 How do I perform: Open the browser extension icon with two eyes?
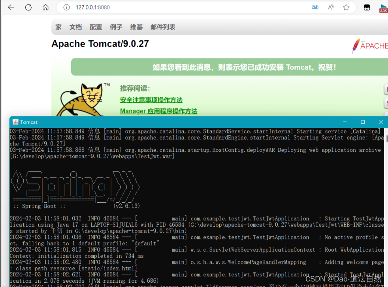coord(367,7)
